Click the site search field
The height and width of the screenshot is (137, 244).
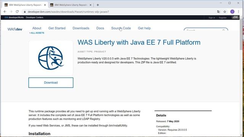click(x=206, y=29)
